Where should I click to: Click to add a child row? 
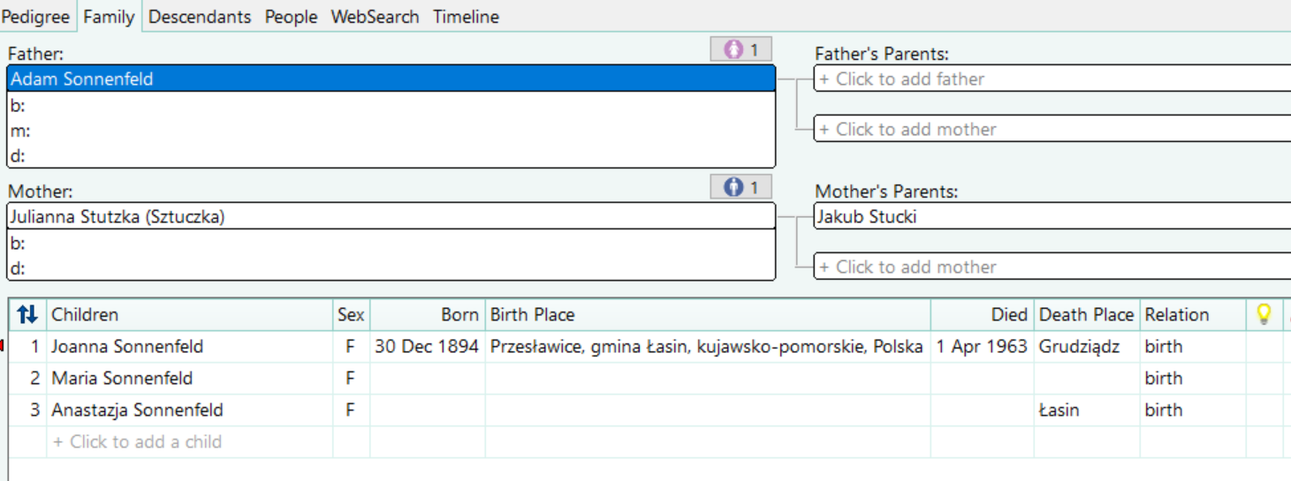(137, 442)
